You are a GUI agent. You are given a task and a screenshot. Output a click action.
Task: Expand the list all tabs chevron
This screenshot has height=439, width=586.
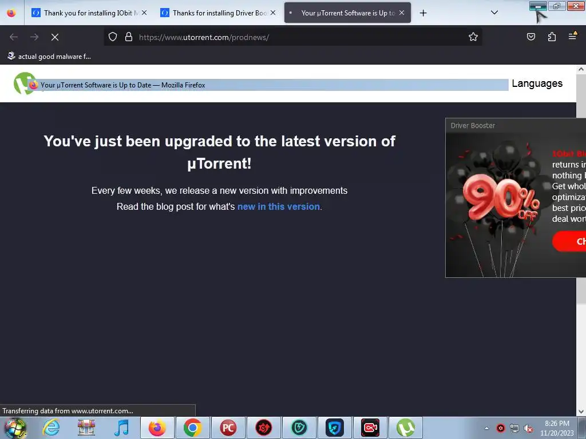[494, 13]
